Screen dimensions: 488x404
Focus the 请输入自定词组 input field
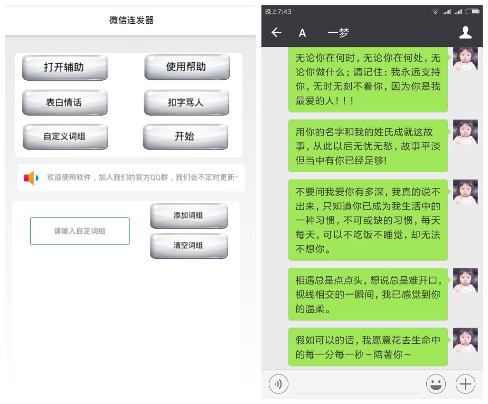(80, 231)
